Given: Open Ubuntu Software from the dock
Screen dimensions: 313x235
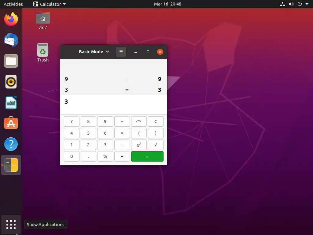Looking at the screenshot, I should (11, 123).
